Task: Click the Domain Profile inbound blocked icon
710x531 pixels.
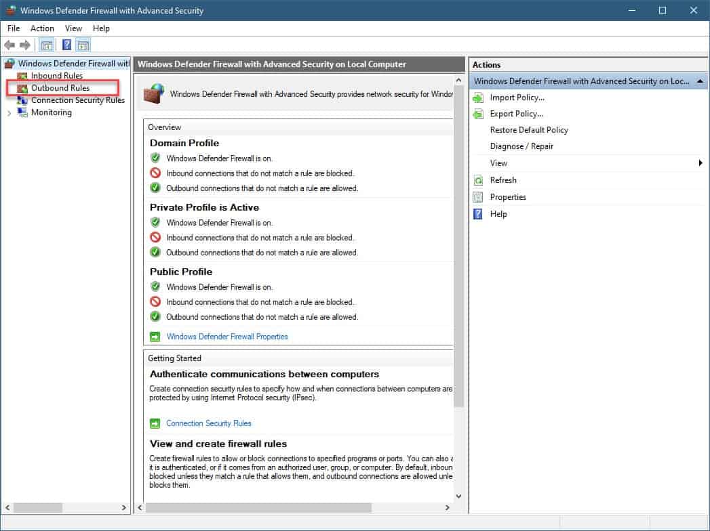Action: click(x=155, y=173)
